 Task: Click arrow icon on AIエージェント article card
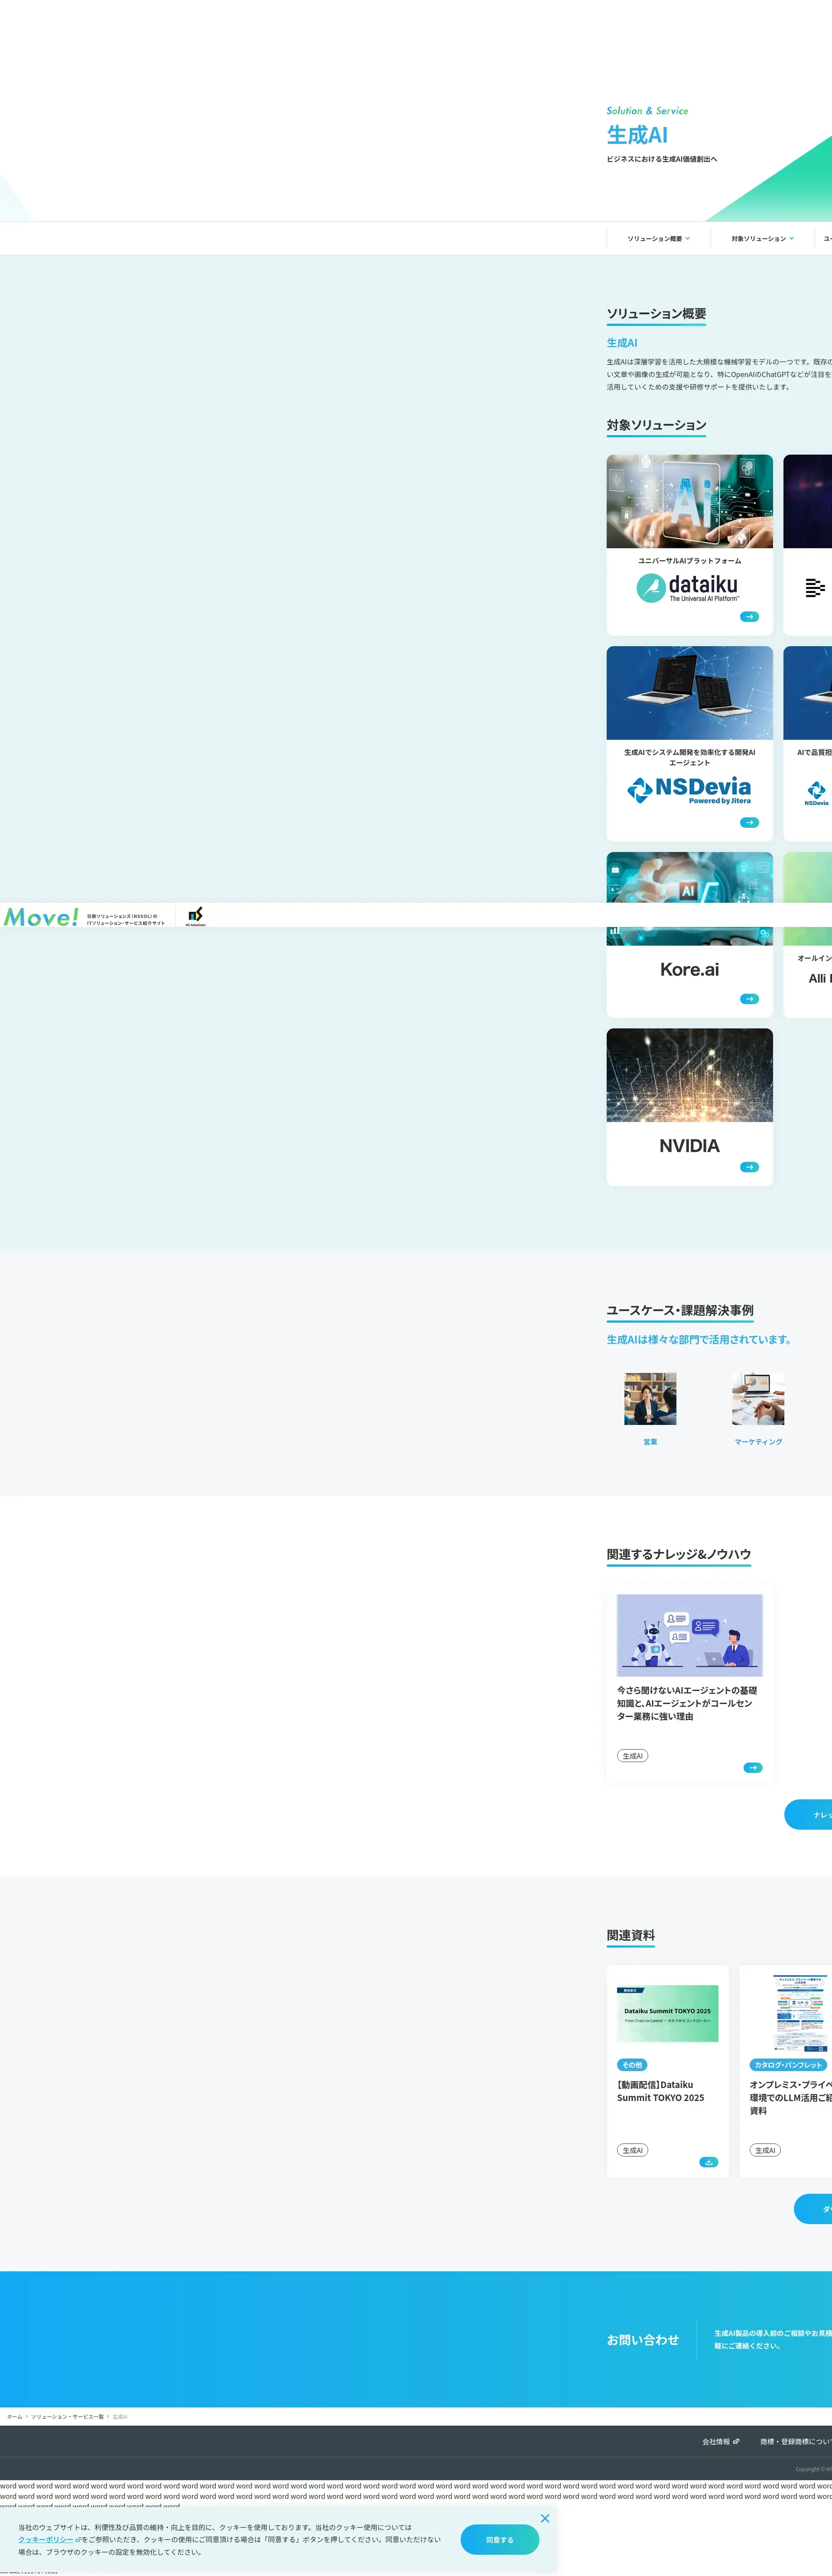tap(753, 1768)
